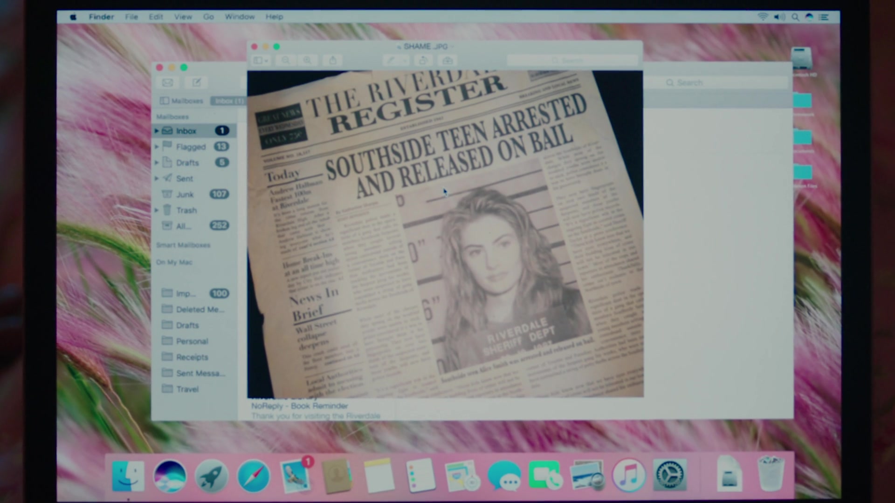The height and width of the screenshot is (503, 895).
Task: Click the Wi-Fi status icon
Action: tap(763, 17)
